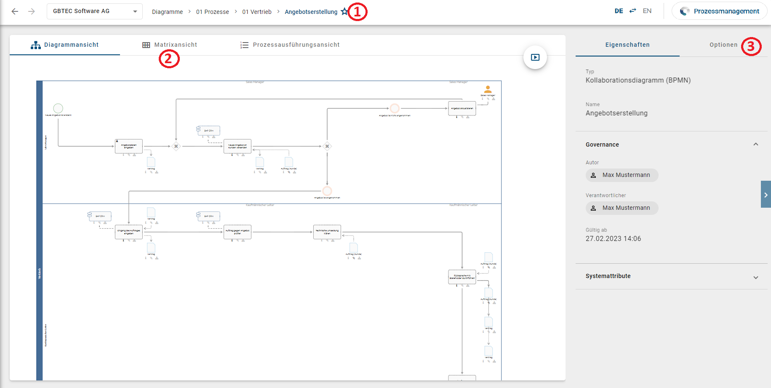Open the Prozessmanagement button
This screenshot has width=771, height=388.
pos(719,11)
